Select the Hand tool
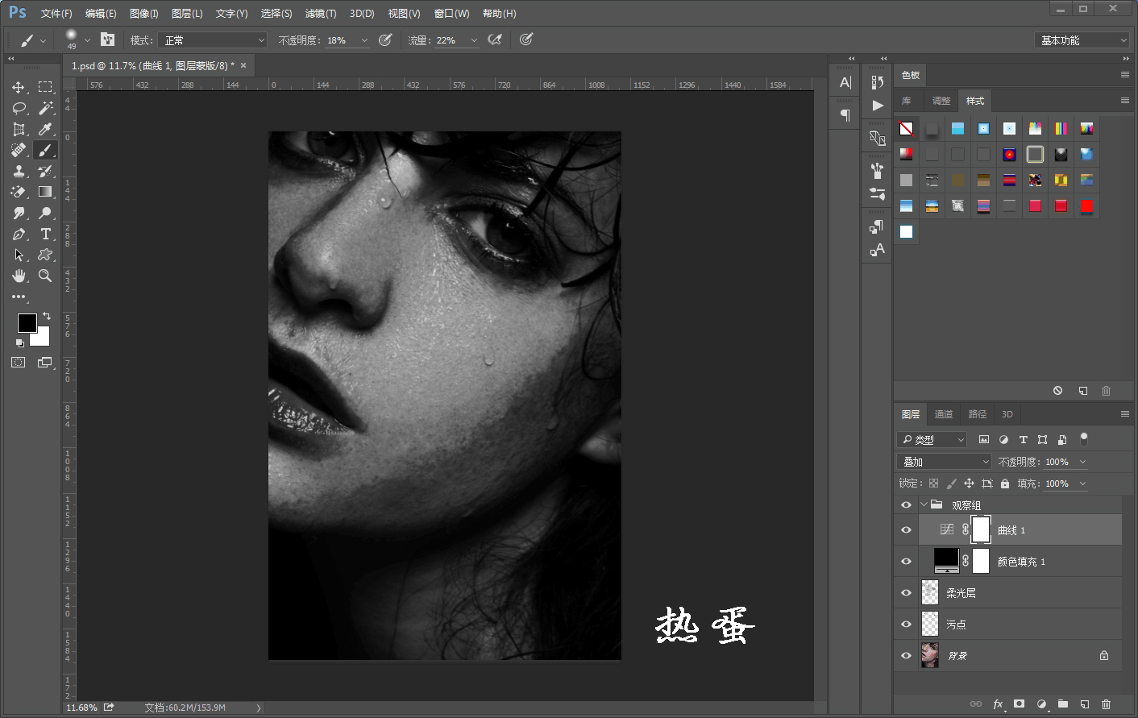The height and width of the screenshot is (718, 1138). 19,276
